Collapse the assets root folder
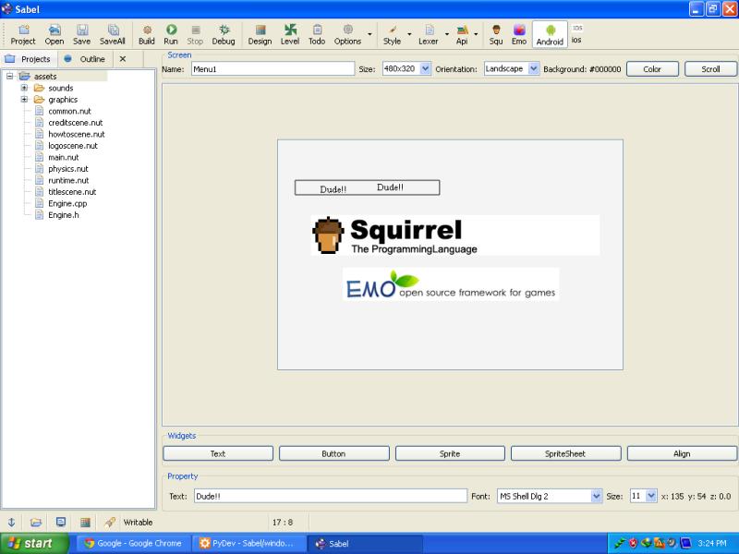The image size is (739, 554). (x=9, y=76)
